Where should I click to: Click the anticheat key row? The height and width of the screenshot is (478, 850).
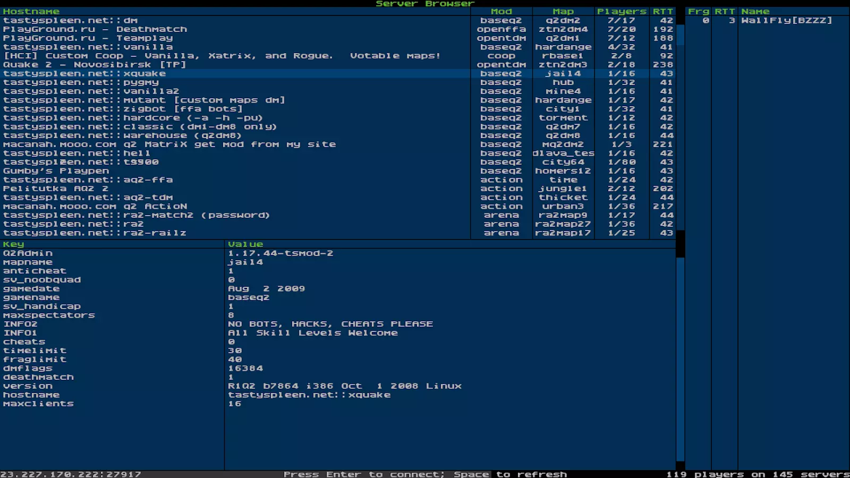pos(338,271)
